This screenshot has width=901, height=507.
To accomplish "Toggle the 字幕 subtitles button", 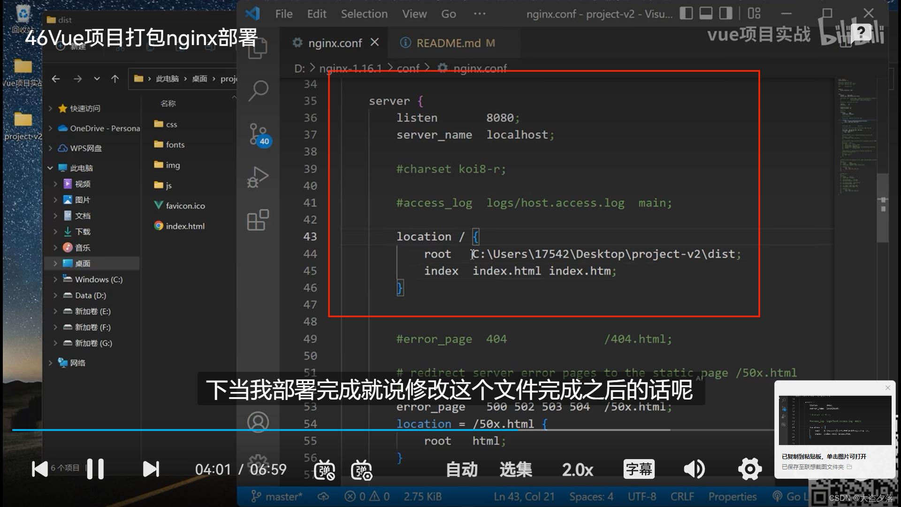I will pyautogui.click(x=639, y=469).
